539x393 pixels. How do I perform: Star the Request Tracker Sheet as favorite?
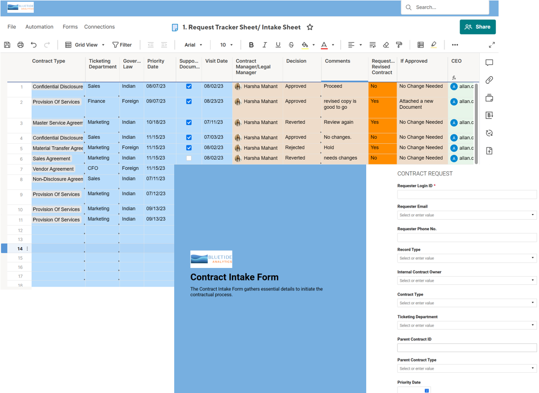(x=310, y=27)
